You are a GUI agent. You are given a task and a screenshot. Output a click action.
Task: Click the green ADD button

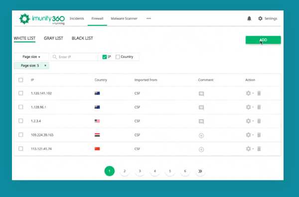(x=263, y=40)
